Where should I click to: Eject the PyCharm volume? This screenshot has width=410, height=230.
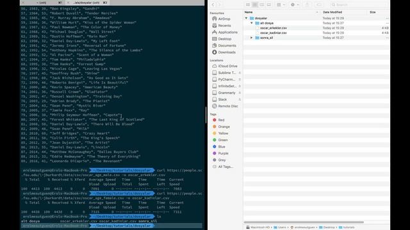tap(240, 79)
